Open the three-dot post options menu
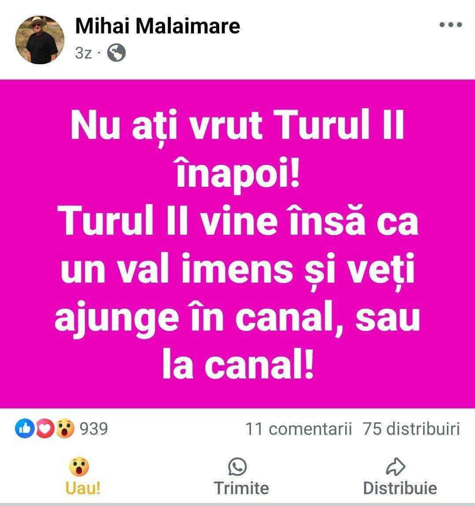This screenshot has height=506, width=475. click(x=450, y=25)
